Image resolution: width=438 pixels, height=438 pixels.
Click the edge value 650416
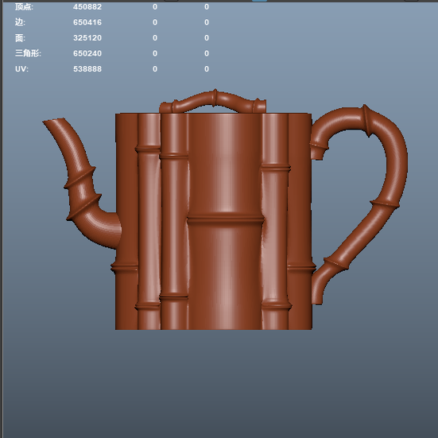click(87, 22)
